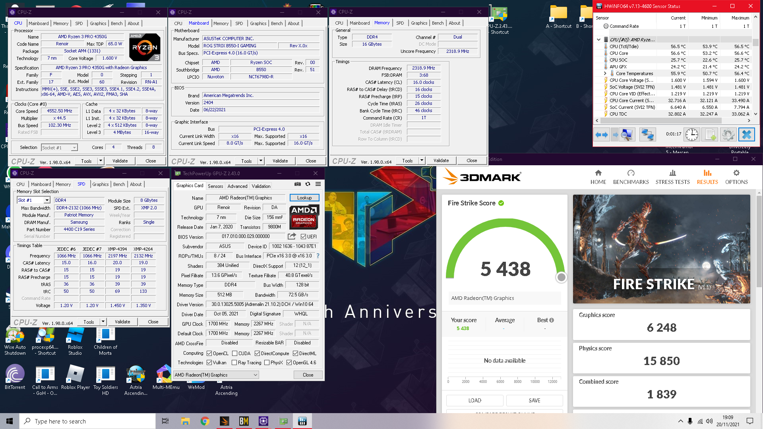
Task: Open the Socket #1 selection dropdown
Action: click(x=74, y=148)
